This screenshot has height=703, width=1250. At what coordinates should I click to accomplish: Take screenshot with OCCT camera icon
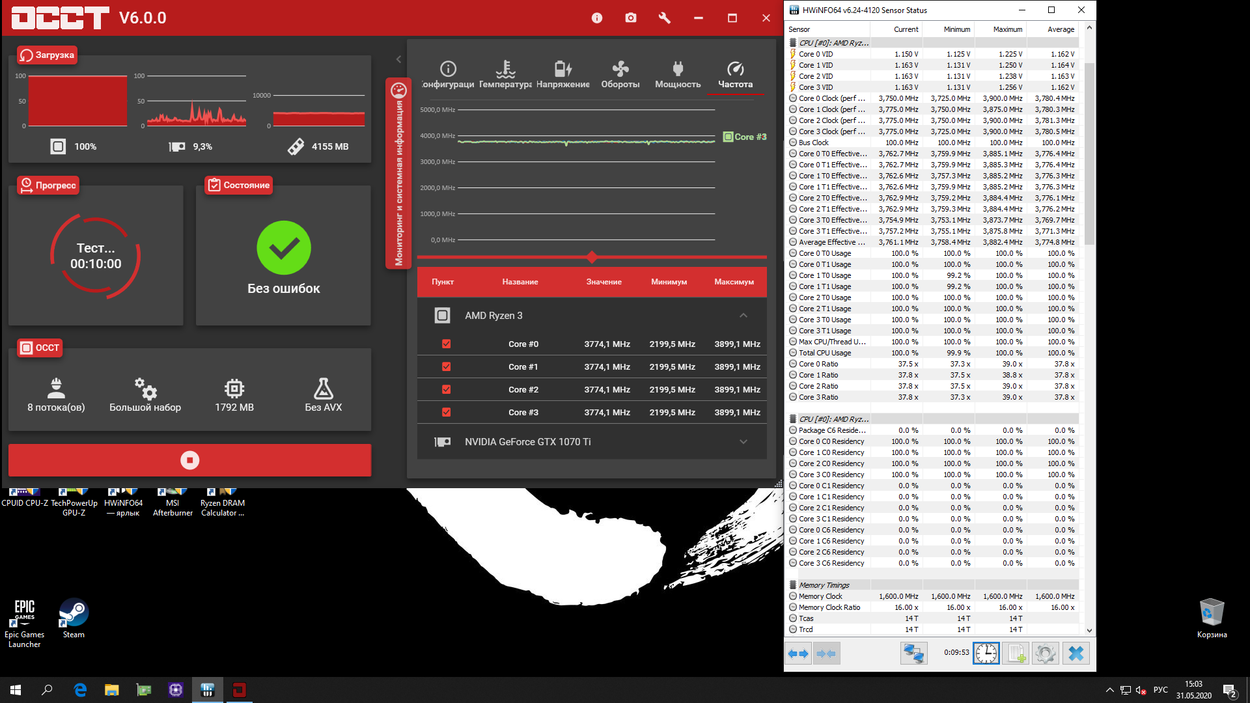click(x=630, y=18)
